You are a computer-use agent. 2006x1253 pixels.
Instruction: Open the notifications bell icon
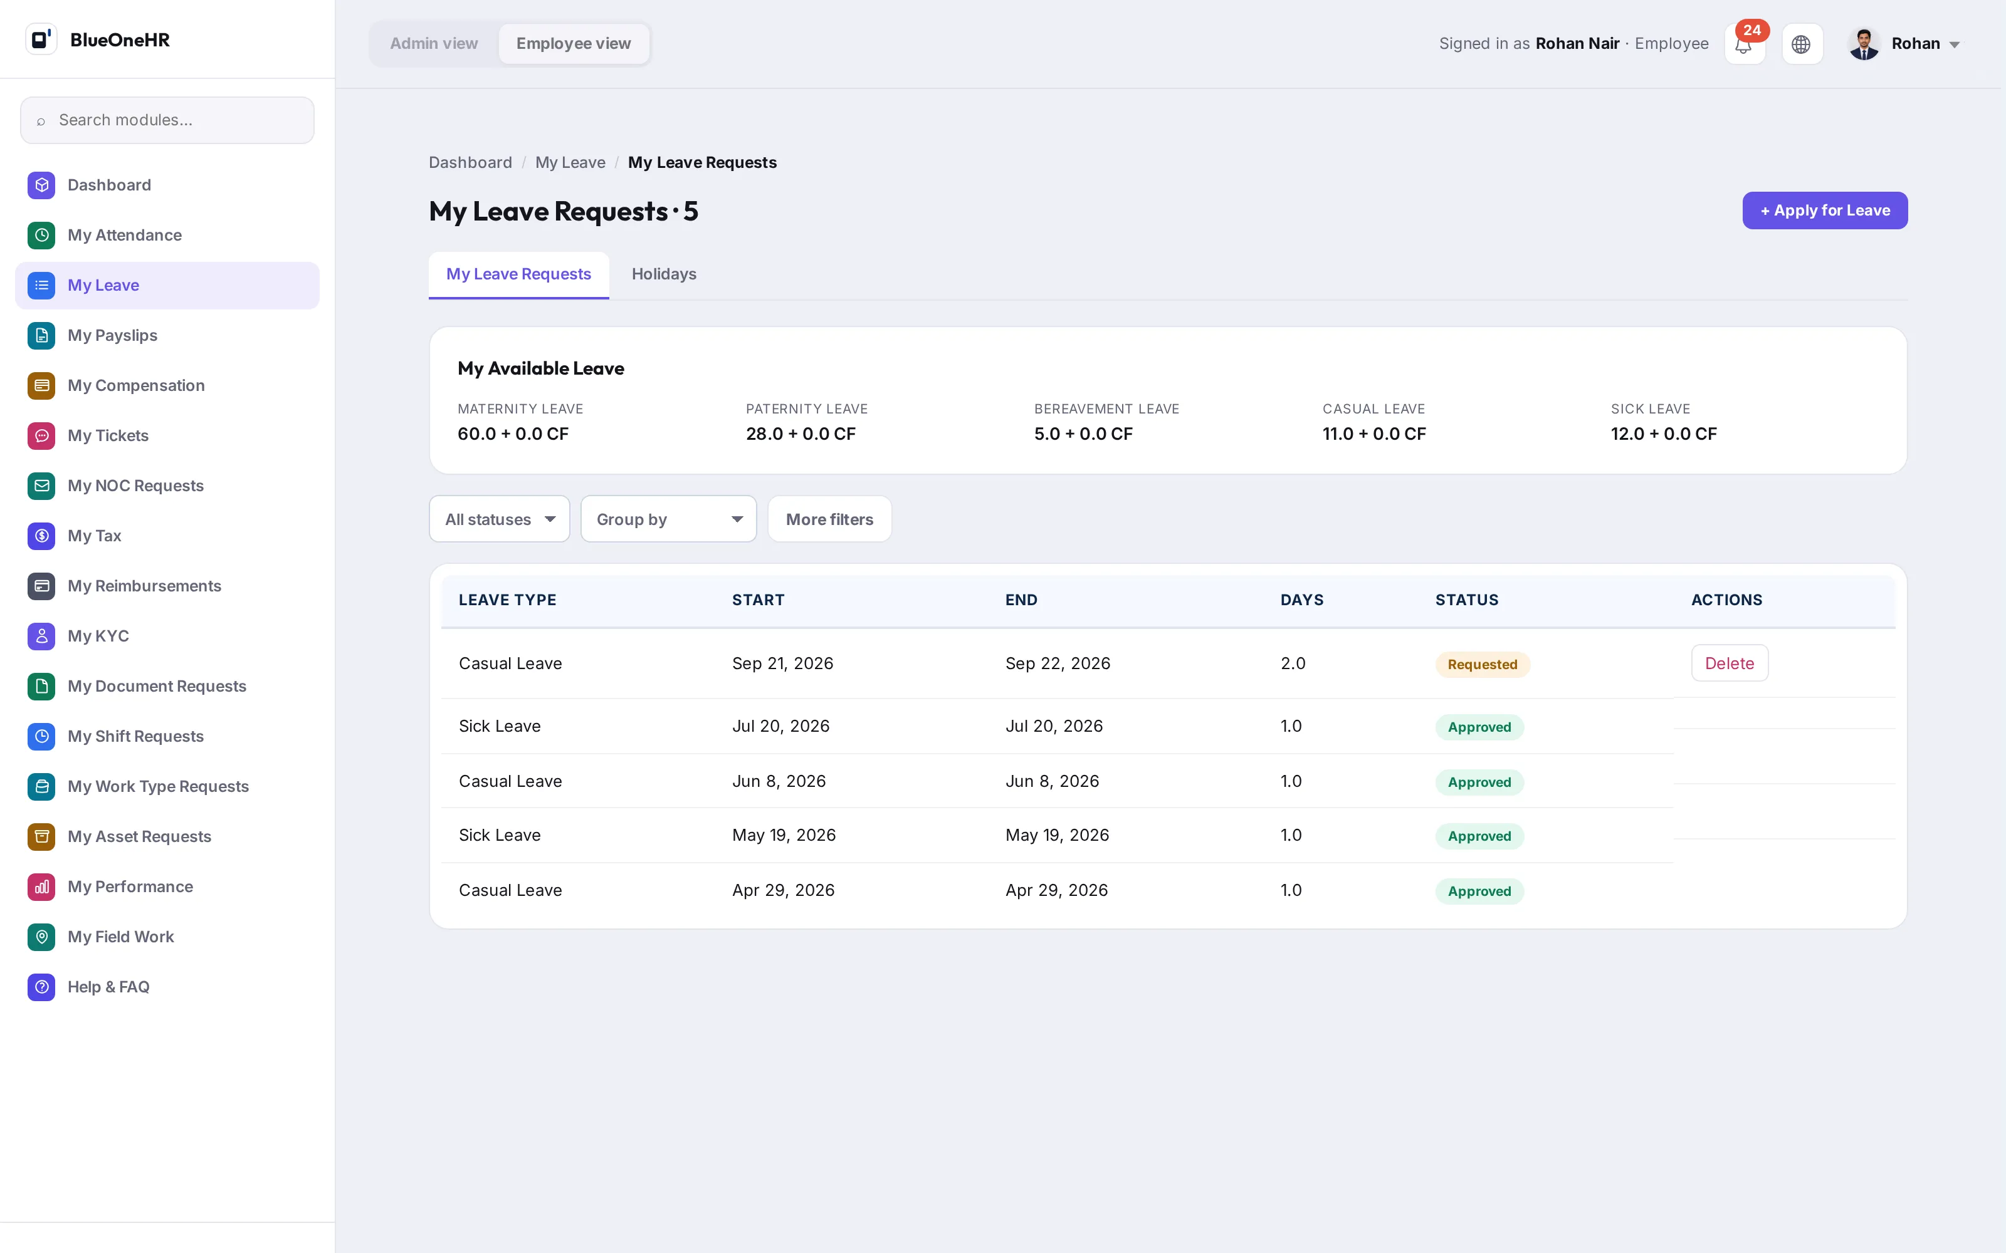1744,44
